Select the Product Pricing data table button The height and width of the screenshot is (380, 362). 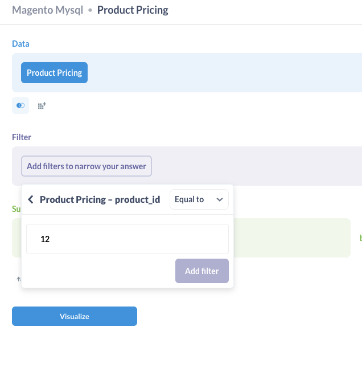[x=54, y=73]
